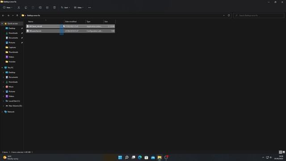Open Task View on taskbar
This screenshot has height=161, width=286.
[x=133, y=157]
